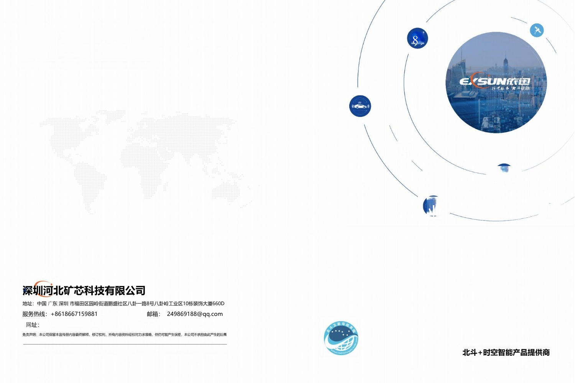Click the horizontal divider line below the disclaimer
The height and width of the screenshot is (383, 575).
coord(125,344)
